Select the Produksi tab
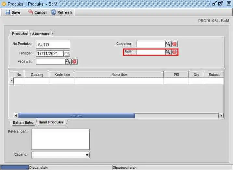Screen dimensions: 233x170 (20, 34)
